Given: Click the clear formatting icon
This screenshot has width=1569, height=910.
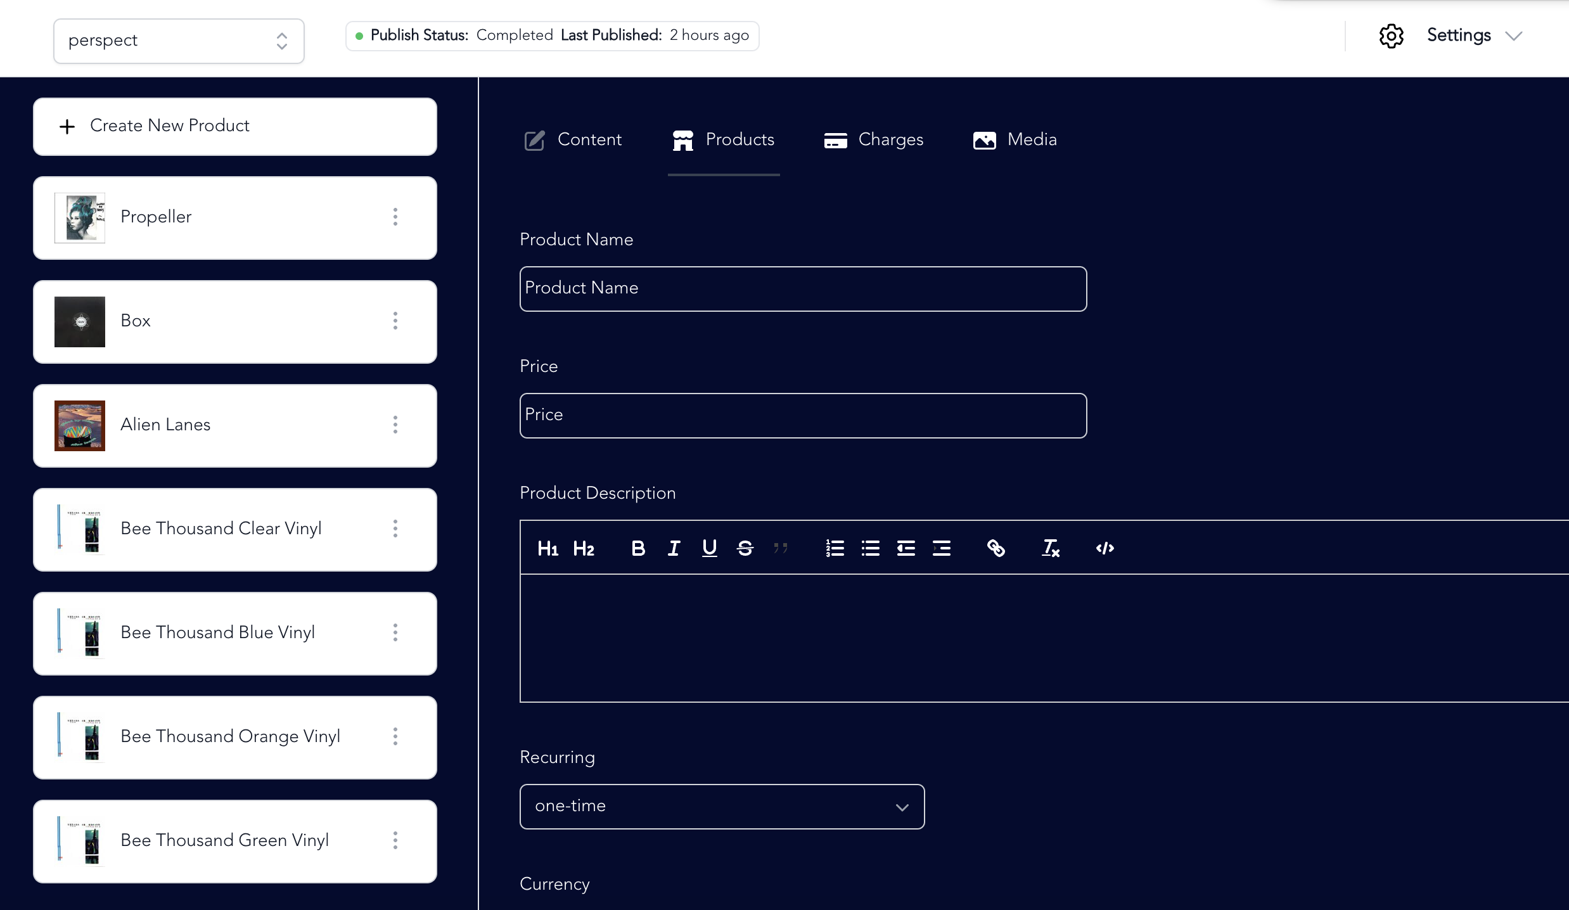Looking at the screenshot, I should point(1050,548).
